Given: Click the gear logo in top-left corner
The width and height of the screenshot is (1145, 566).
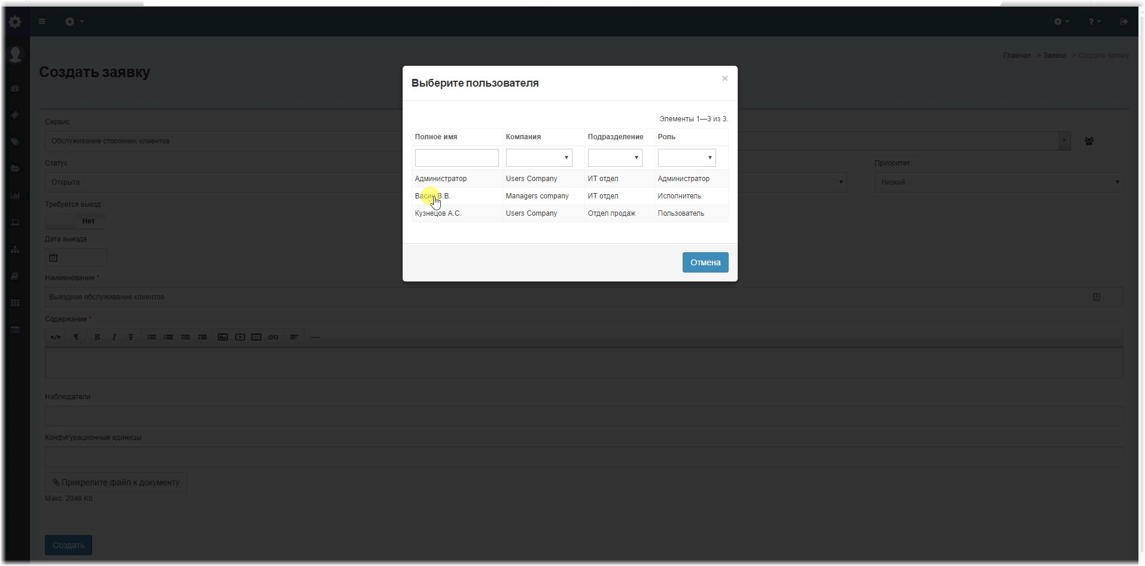Looking at the screenshot, I should point(15,22).
